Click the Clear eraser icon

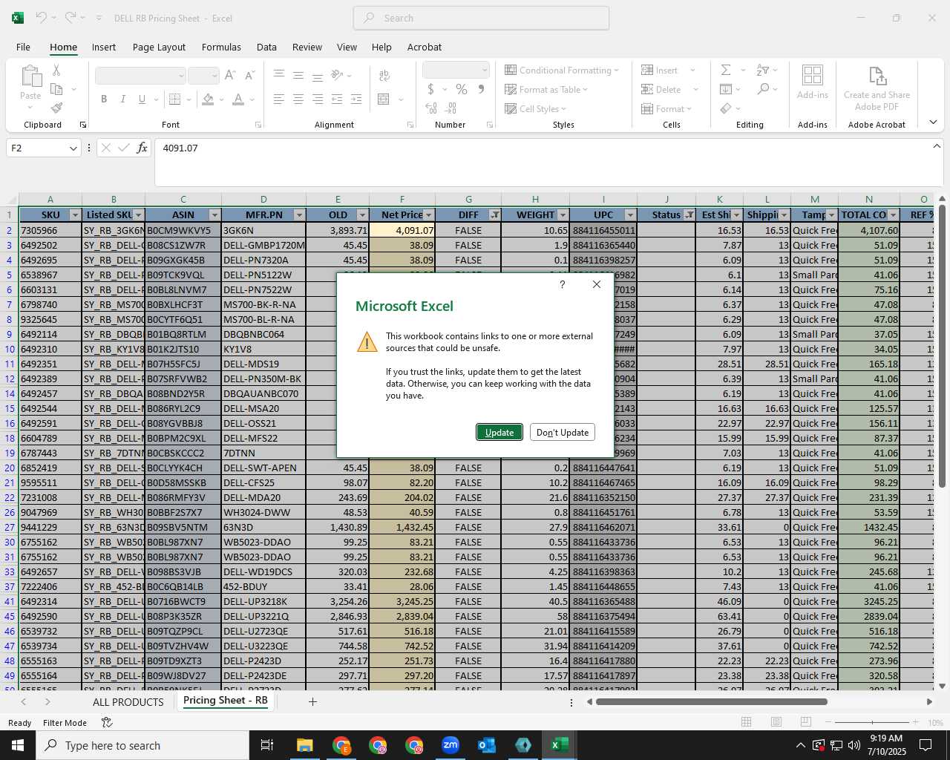726,108
